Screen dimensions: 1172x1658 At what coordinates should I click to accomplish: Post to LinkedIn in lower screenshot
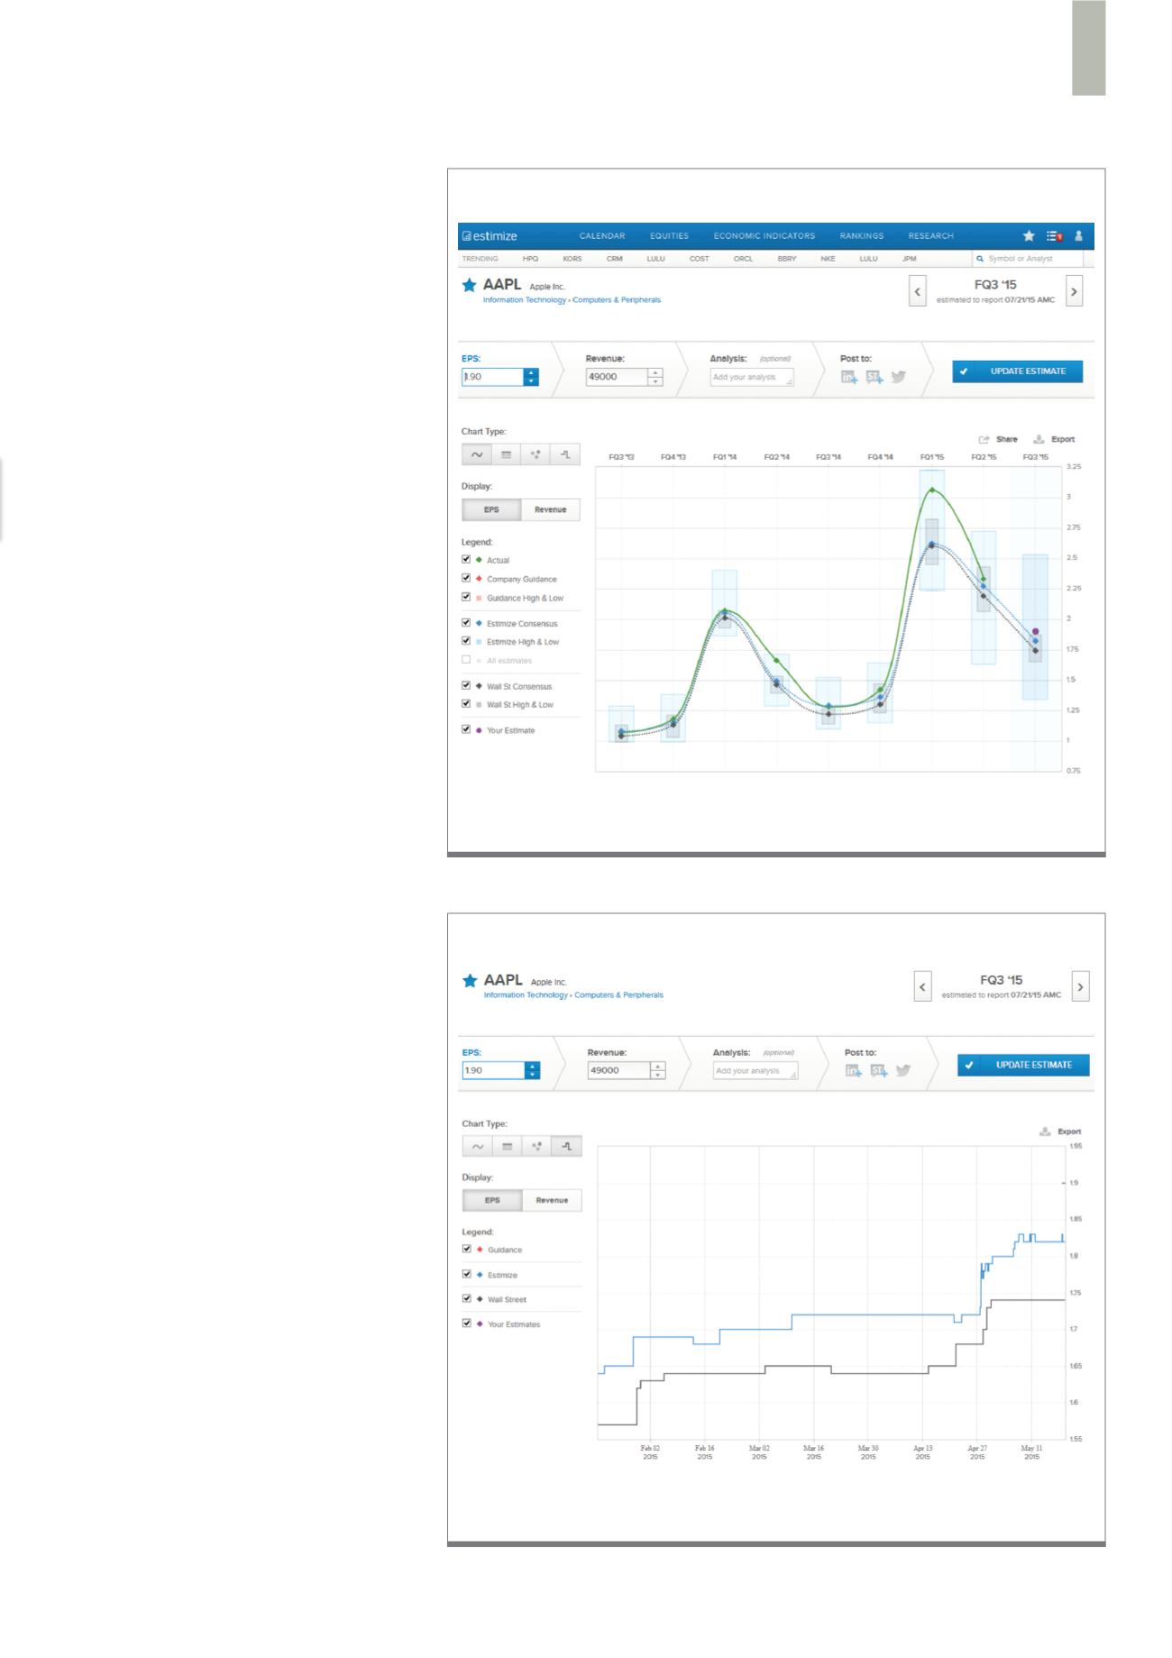pyautogui.click(x=854, y=1070)
